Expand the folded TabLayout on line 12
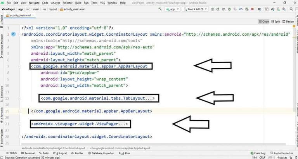Viewport: 298px width, 159px height. click(19, 99)
